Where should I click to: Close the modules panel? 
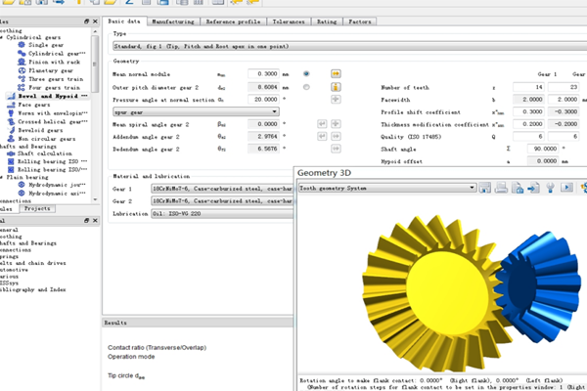(95, 22)
